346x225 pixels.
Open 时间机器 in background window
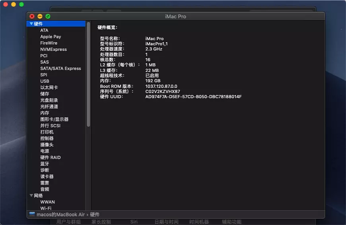pos(199,222)
